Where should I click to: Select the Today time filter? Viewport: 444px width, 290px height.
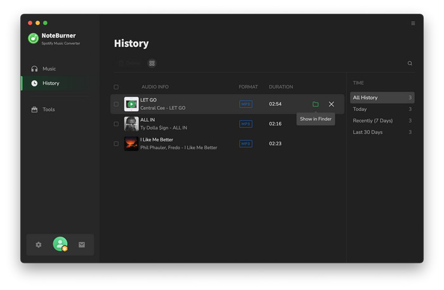tap(382, 109)
